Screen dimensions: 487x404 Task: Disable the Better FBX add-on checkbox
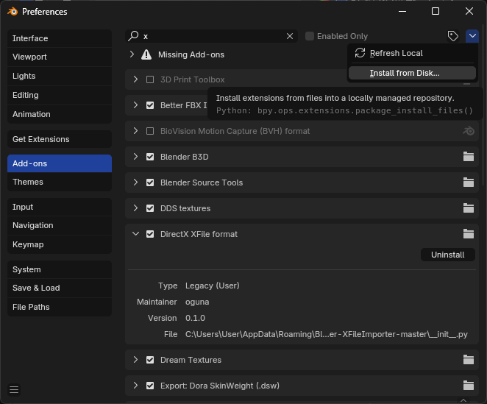click(x=150, y=105)
